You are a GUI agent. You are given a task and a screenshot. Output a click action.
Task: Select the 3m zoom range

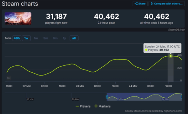click(x=45, y=38)
